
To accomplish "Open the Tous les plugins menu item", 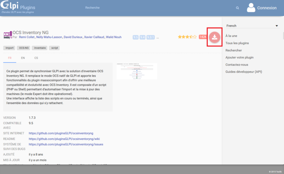I will pyautogui.click(x=237, y=43).
